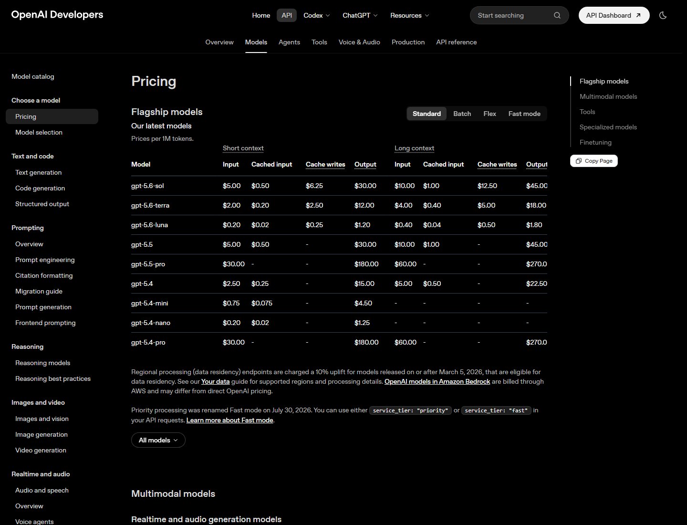Screen dimensions: 687x525
Task: Open Migration guide sidebar link
Action: [39, 291]
